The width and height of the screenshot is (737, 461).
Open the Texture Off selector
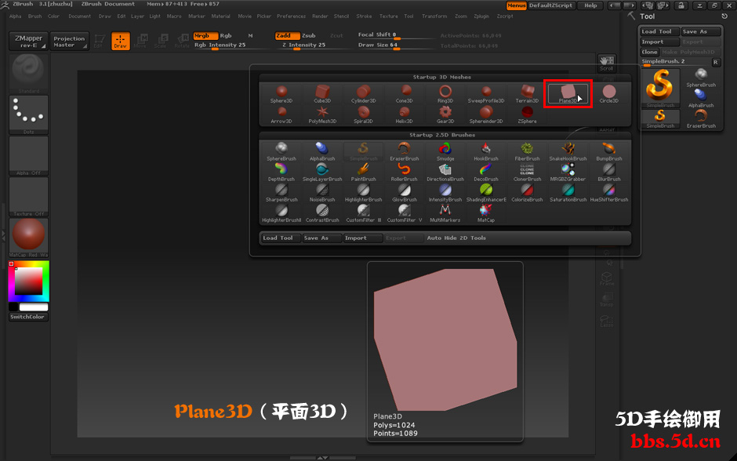click(28, 197)
